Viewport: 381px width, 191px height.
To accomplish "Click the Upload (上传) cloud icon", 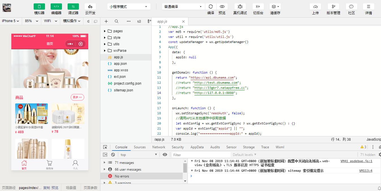I will click(x=315, y=7).
